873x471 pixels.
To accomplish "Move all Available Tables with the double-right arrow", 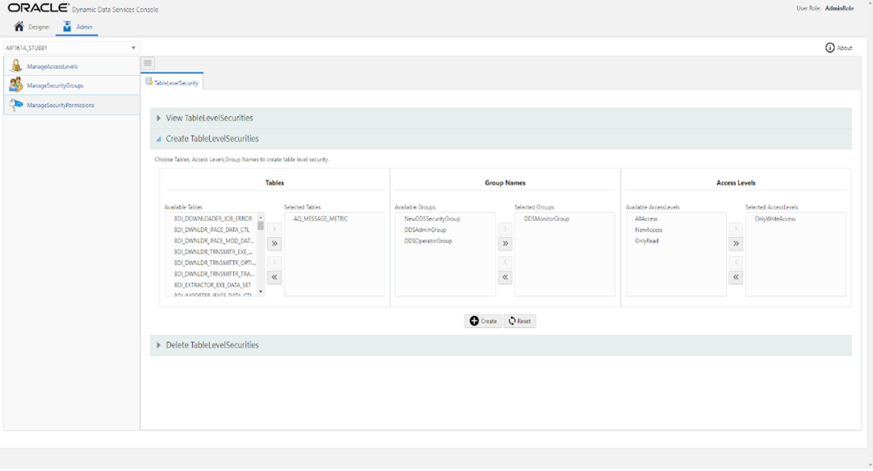I will coord(273,243).
